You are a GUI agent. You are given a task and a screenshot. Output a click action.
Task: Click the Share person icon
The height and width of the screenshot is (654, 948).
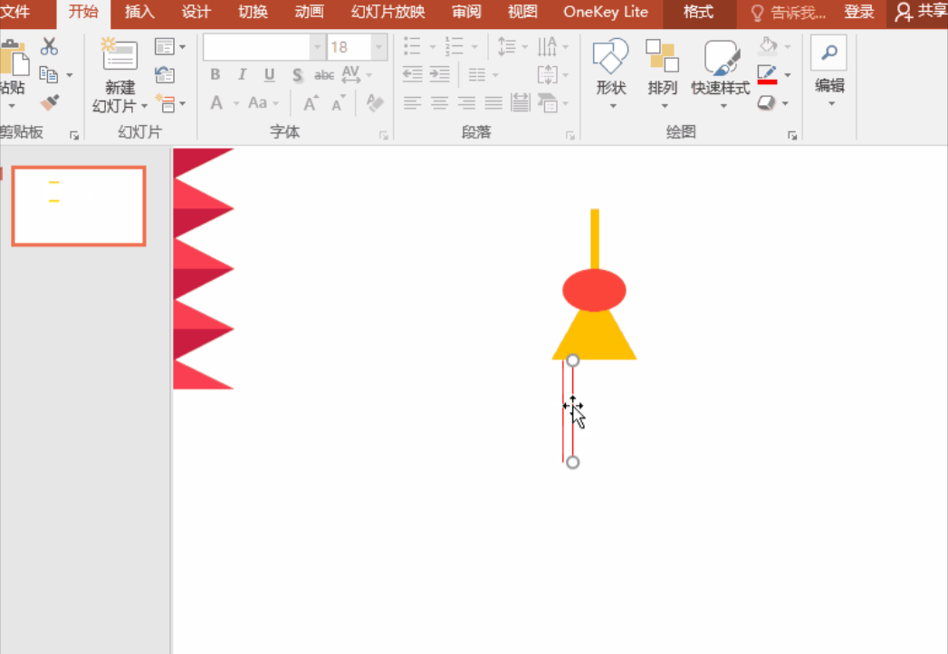(904, 12)
